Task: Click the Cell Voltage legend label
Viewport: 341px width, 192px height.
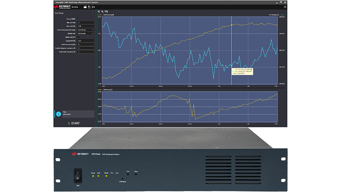Action: pyautogui.click(x=274, y=15)
